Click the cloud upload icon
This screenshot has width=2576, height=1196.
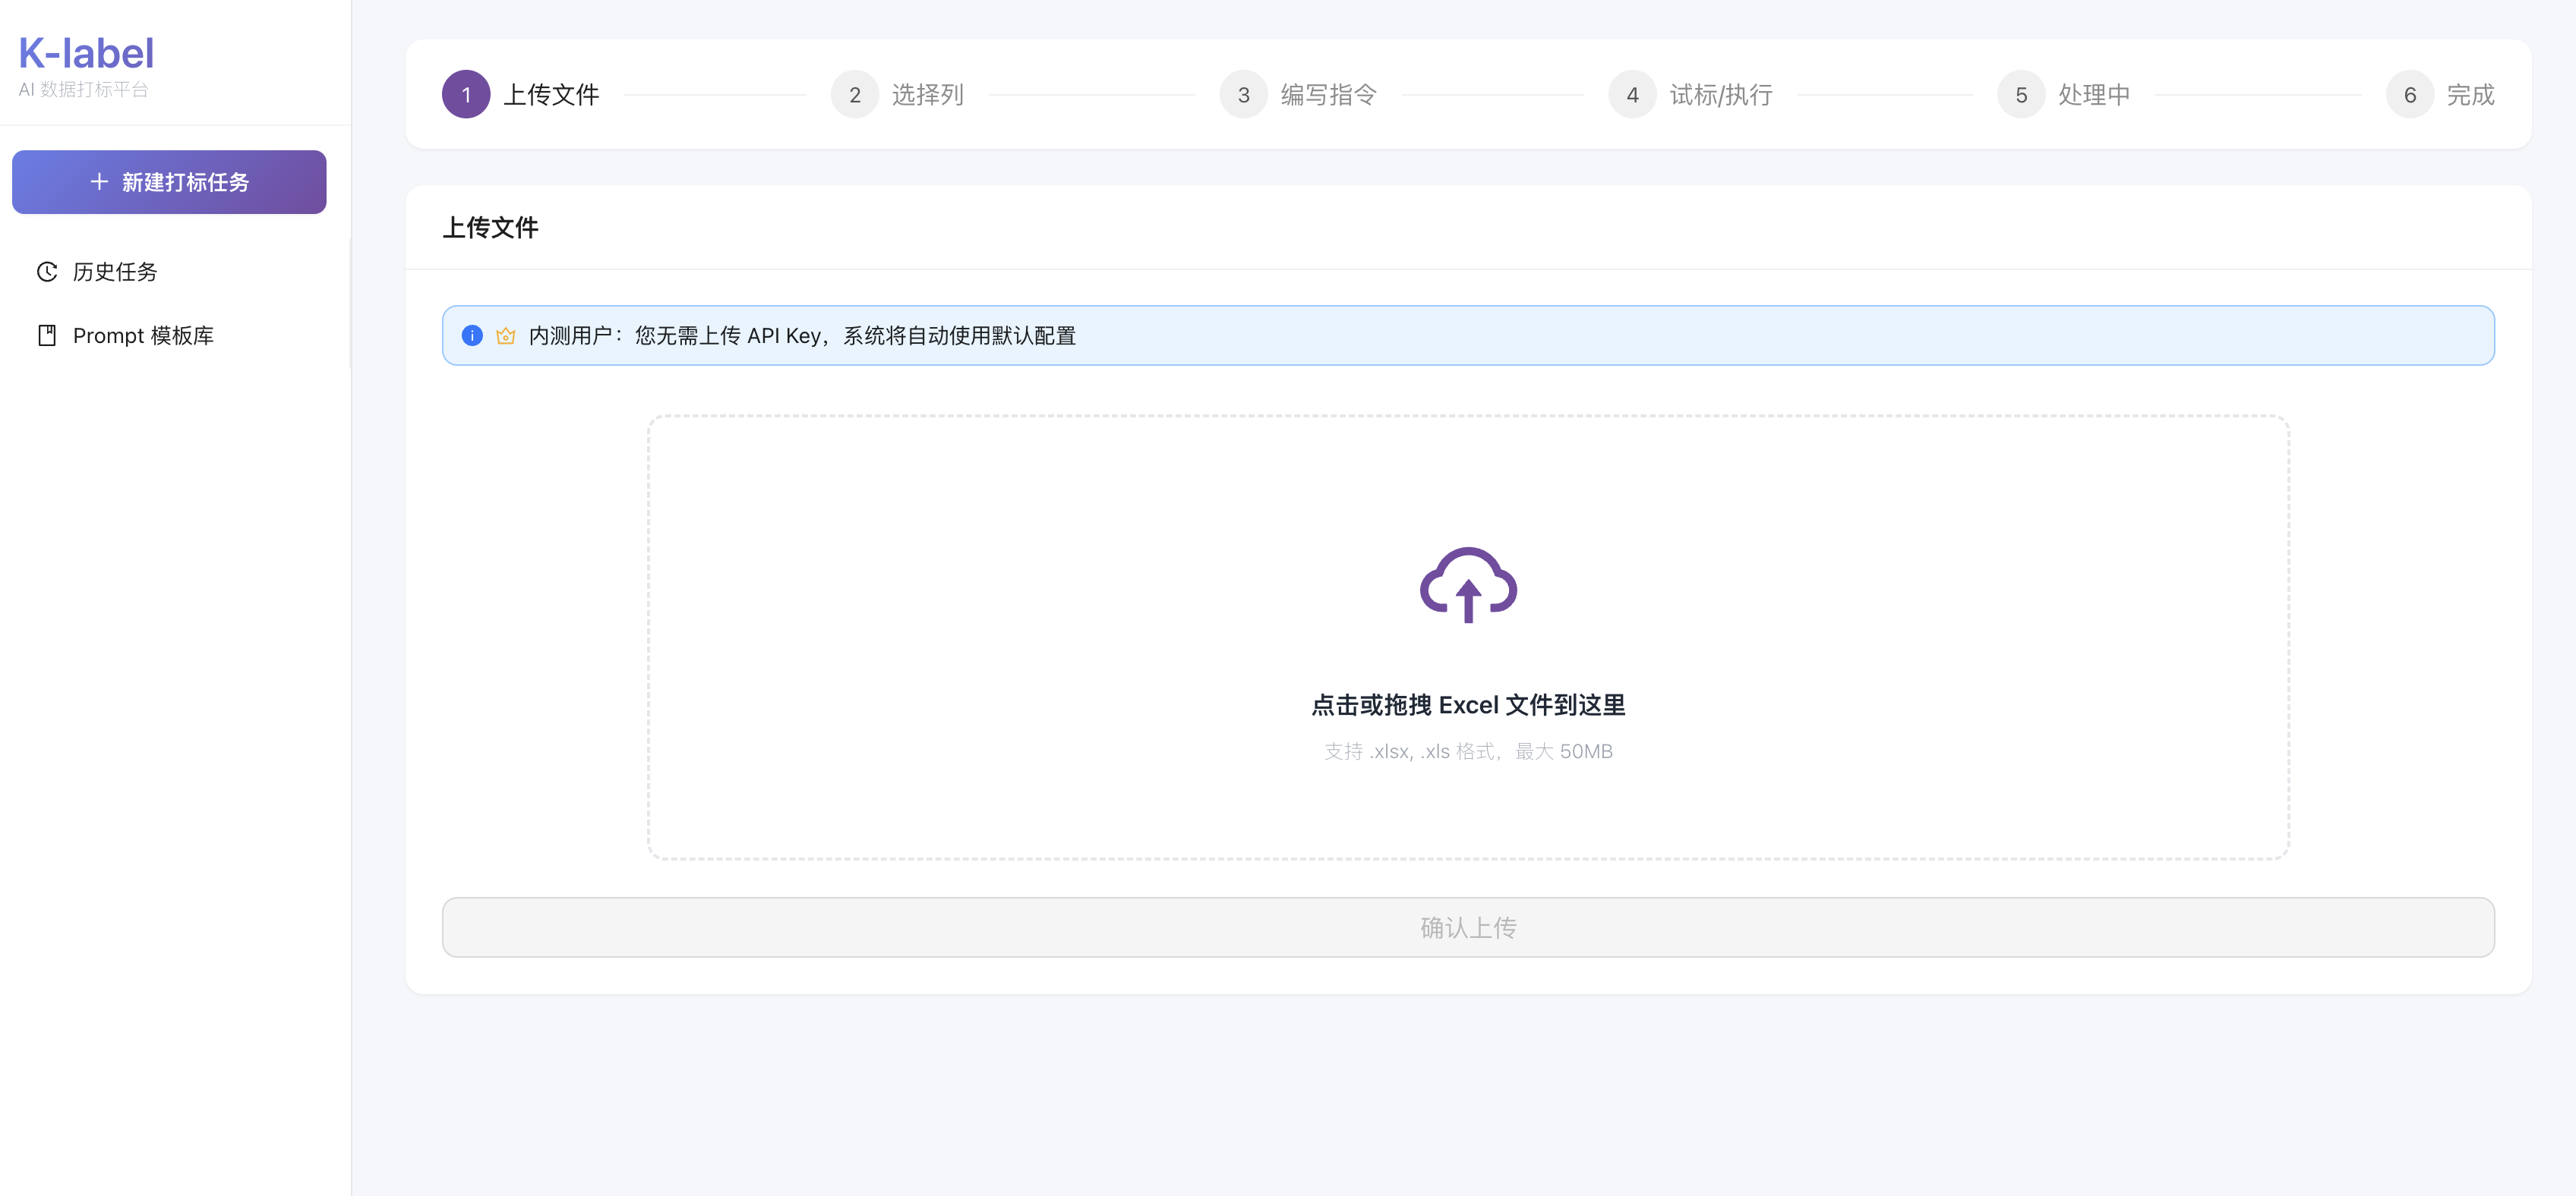(x=1468, y=586)
